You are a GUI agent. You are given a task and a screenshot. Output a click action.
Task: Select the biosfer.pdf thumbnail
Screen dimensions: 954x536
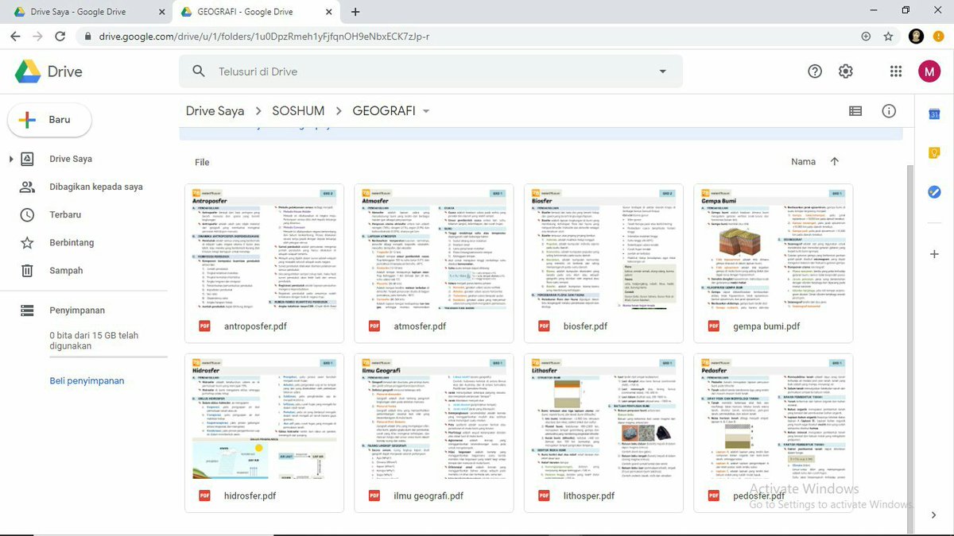click(x=603, y=247)
